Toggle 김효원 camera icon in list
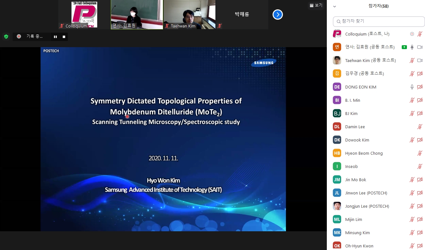Viewport: 425px width, 250px height. click(420, 47)
